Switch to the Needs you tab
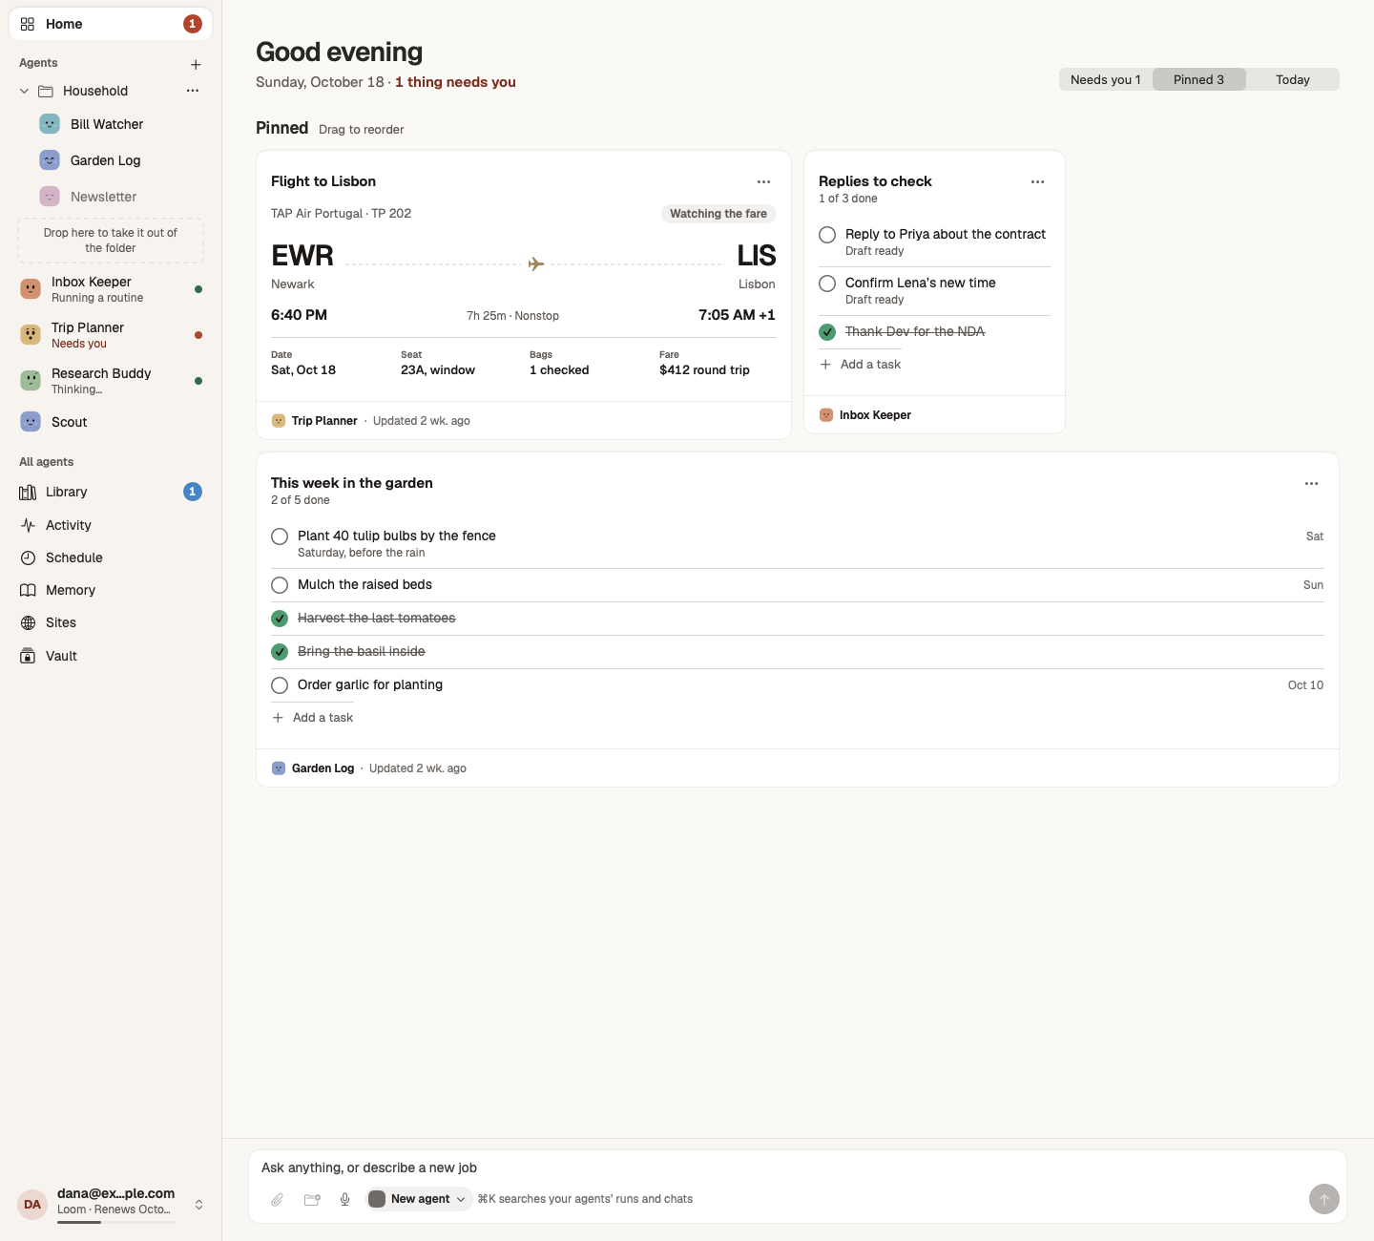 coord(1105,79)
